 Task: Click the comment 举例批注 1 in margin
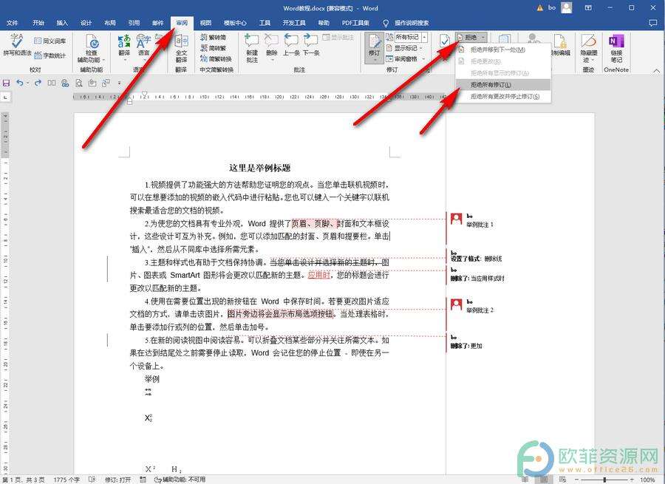[480, 225]
